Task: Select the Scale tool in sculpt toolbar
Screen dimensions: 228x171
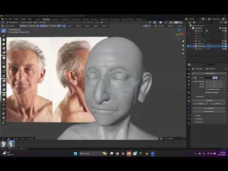Action: [4, 114]
